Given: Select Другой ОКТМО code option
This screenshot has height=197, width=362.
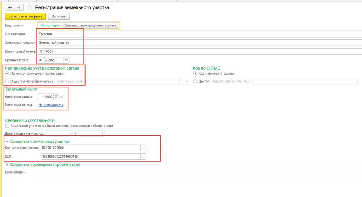Looking at the screenshot, I should tap(195, 81).
